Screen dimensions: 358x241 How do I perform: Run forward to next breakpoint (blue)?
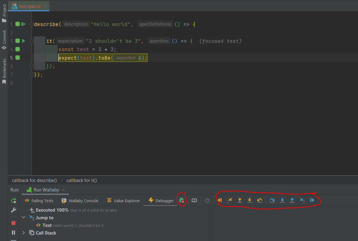pyautogui.click(x=312, y=200)
